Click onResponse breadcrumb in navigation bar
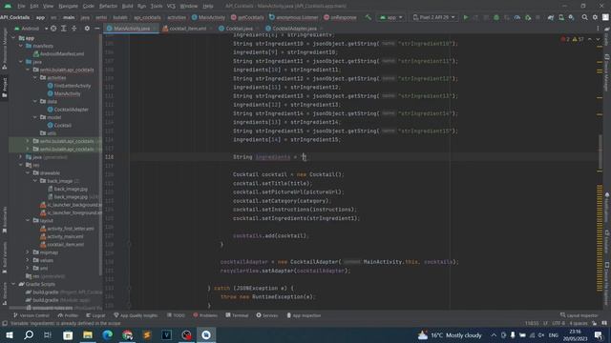 tap(340, 17)
